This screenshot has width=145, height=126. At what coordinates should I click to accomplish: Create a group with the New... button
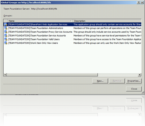[100, 81]
